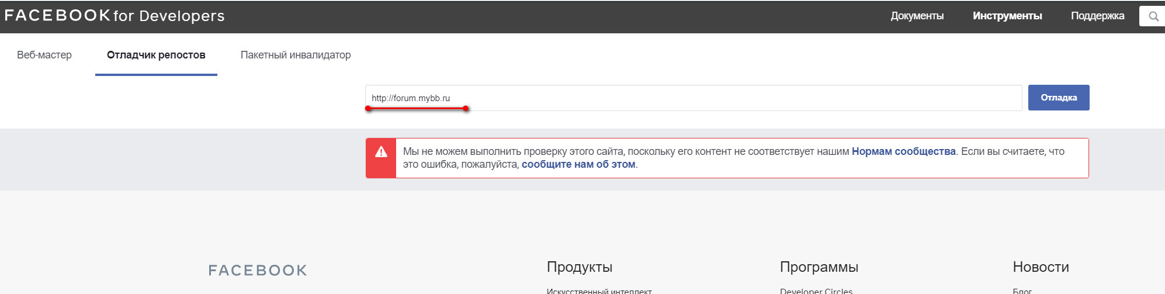Follow the сообщите нам об этом link

click(578, 164)
